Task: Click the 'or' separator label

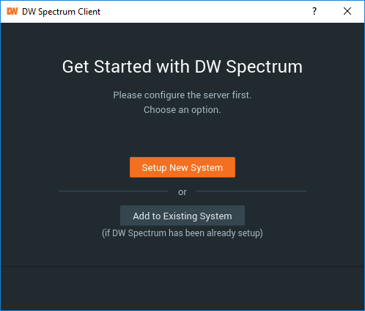Action: click(182, 192)
